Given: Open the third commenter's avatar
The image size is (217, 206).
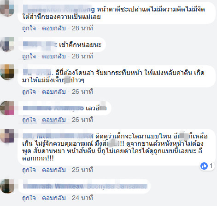Looking at the screenshot, I should [x=7, y=72].
